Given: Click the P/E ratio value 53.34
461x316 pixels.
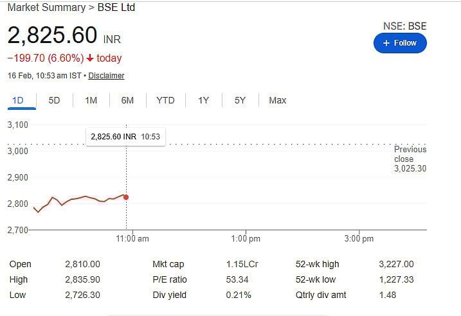Looking at the screenshot, I should point(236,279).
